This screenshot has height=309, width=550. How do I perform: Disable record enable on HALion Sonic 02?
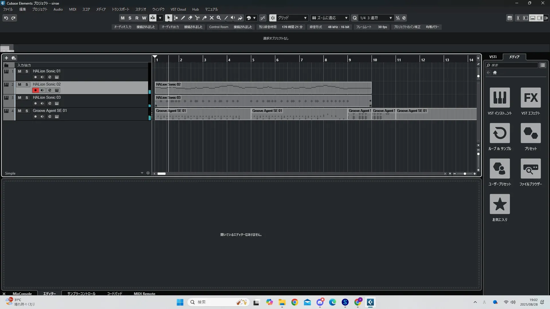point(35,90)
